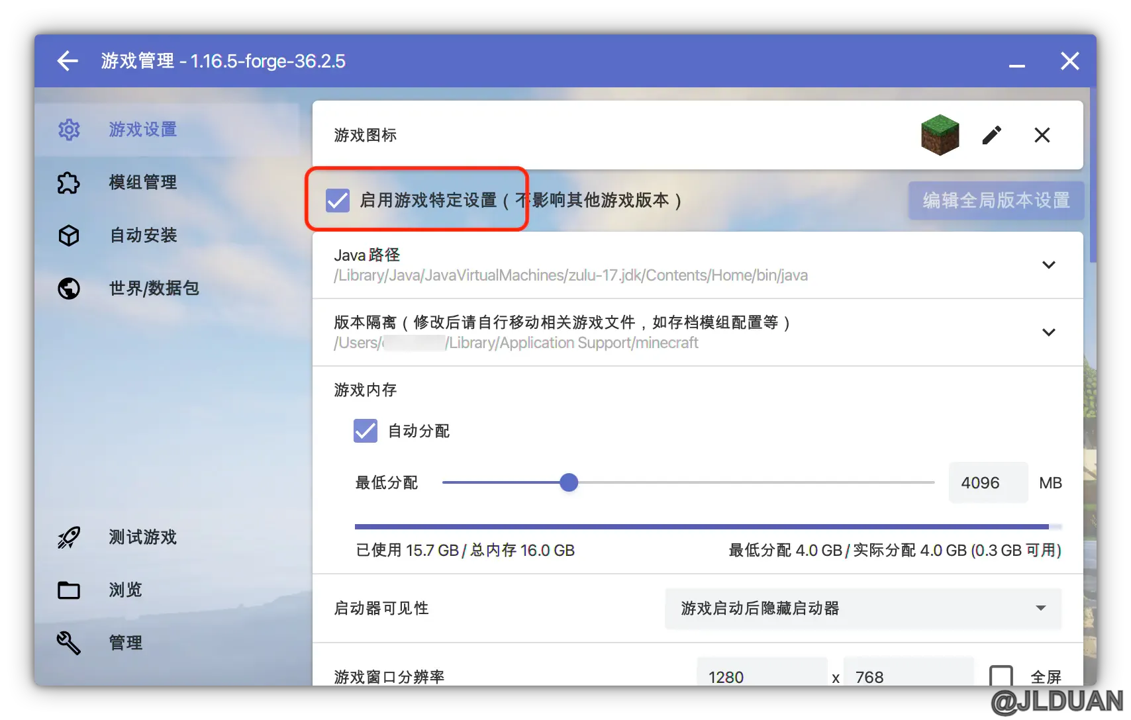Select 管理 menu item

point(167,643)
